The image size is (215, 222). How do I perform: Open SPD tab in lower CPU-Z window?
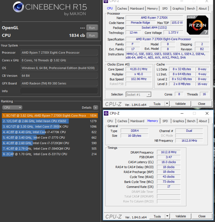point(165,121)
